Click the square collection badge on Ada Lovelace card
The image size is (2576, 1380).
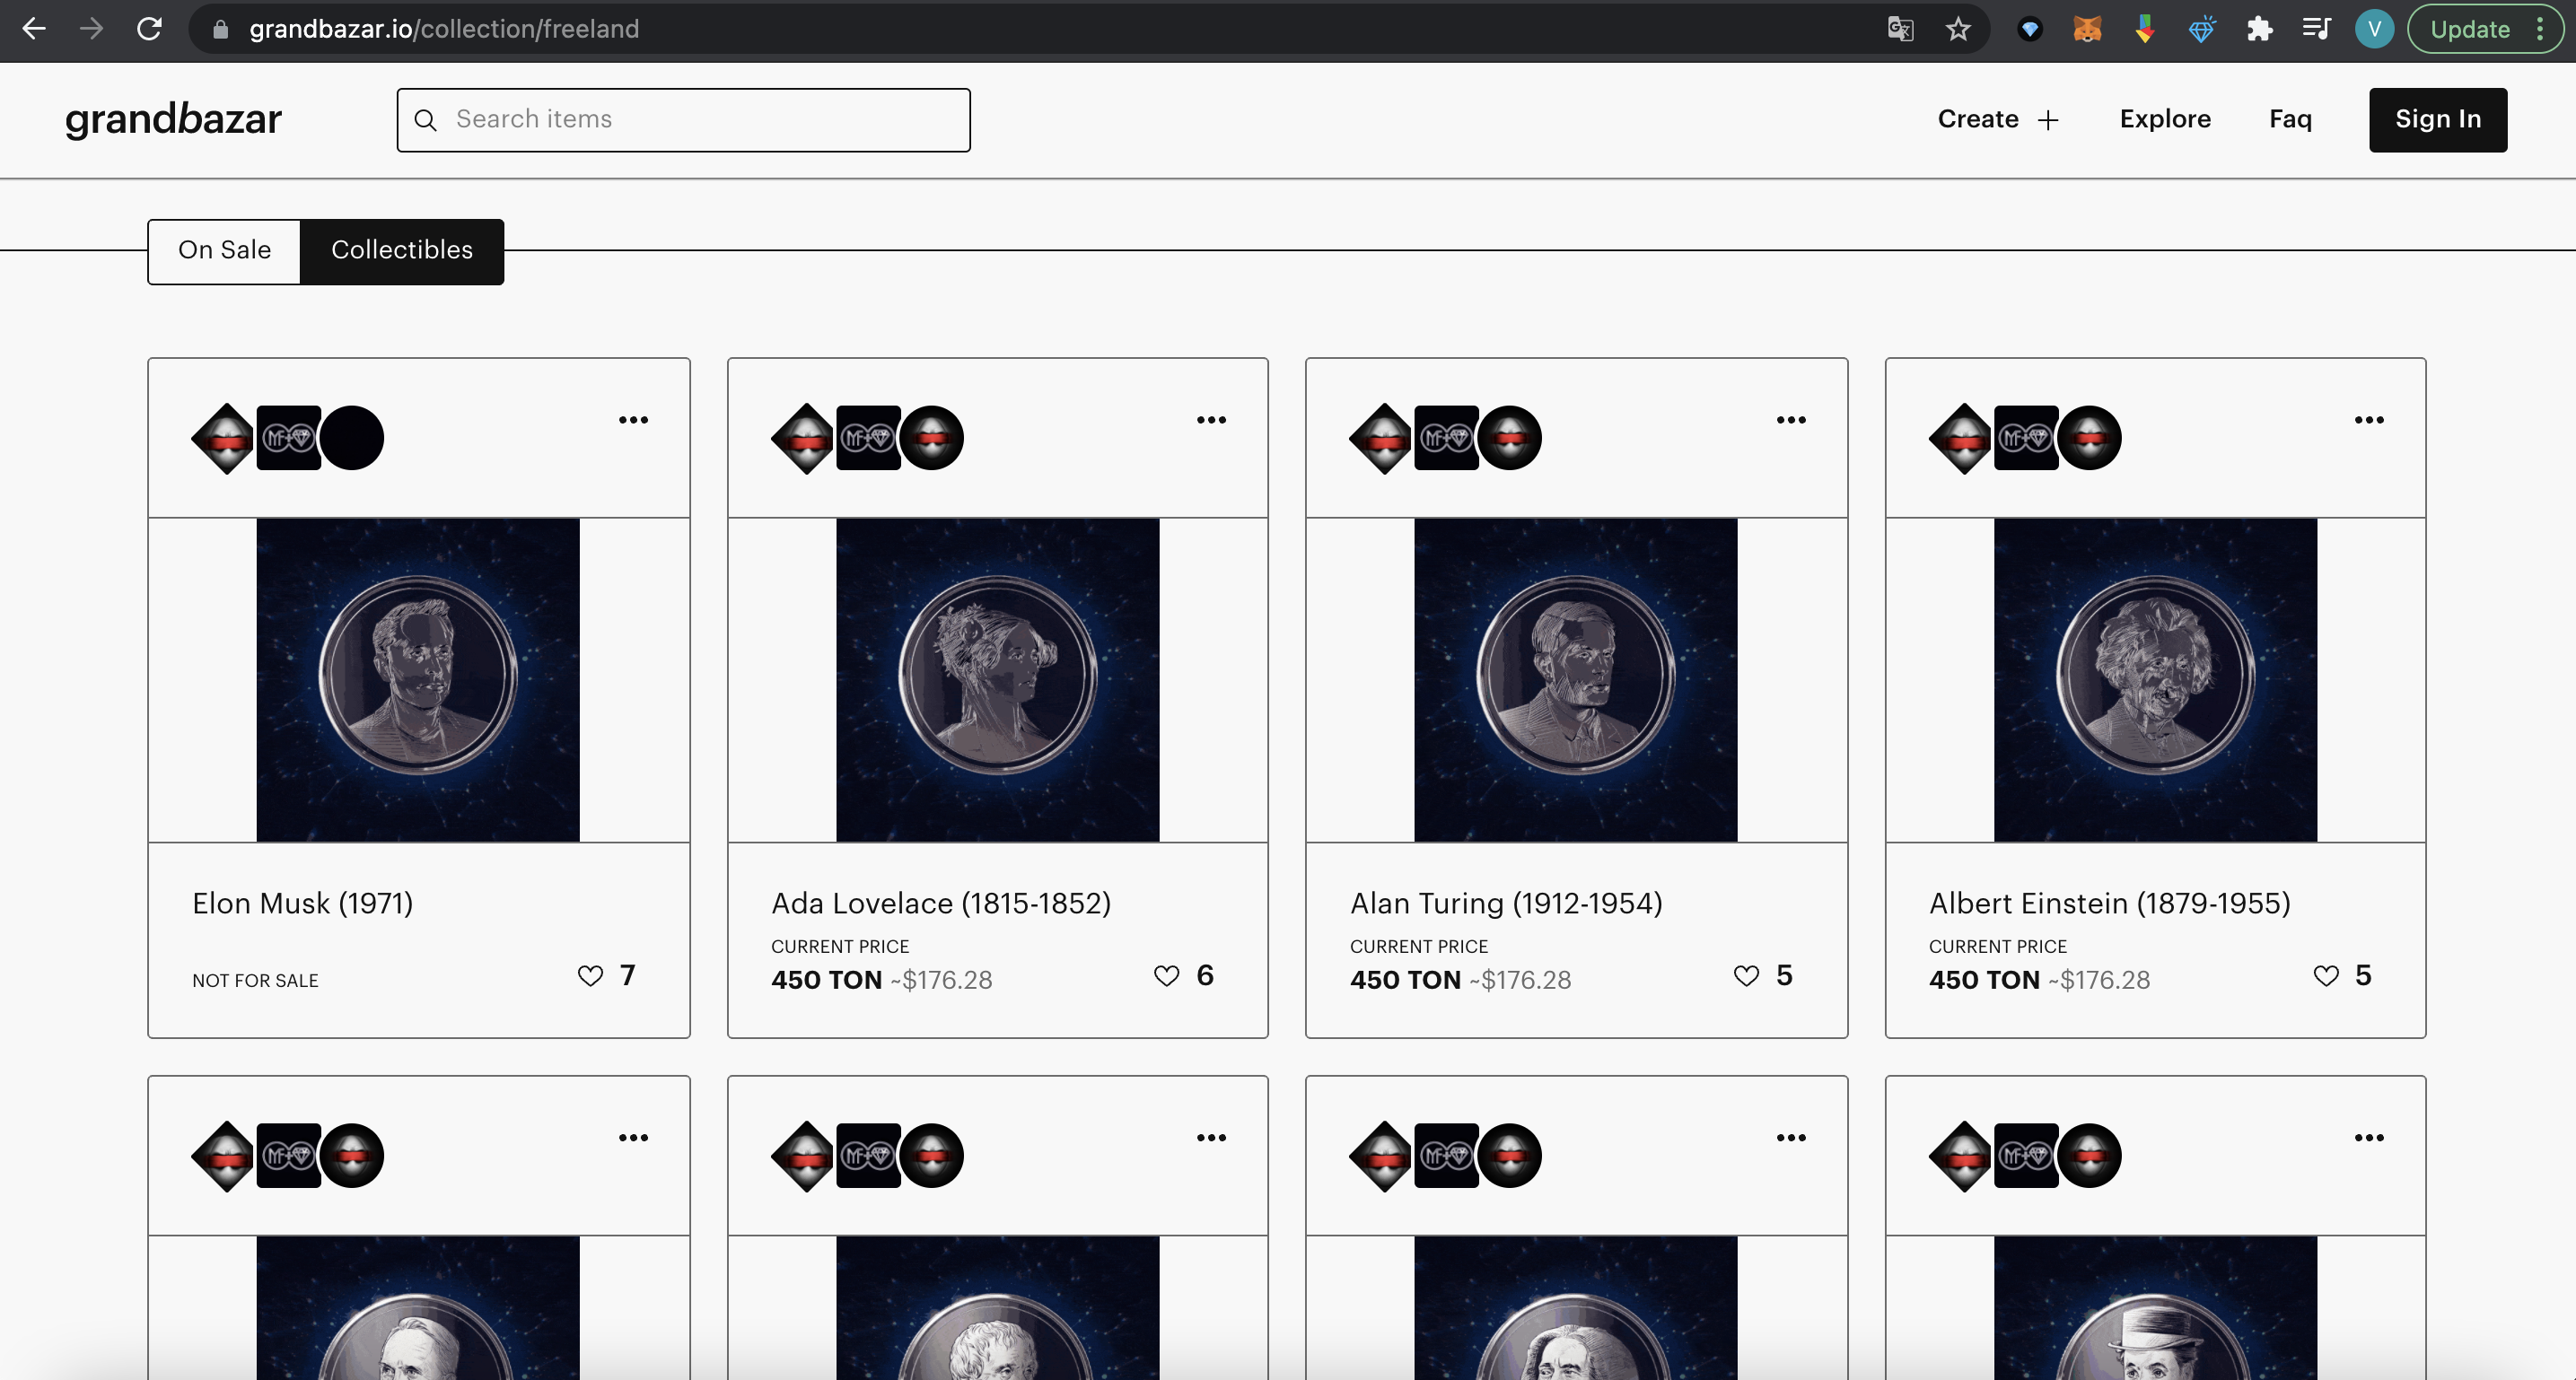pos(868,438)
